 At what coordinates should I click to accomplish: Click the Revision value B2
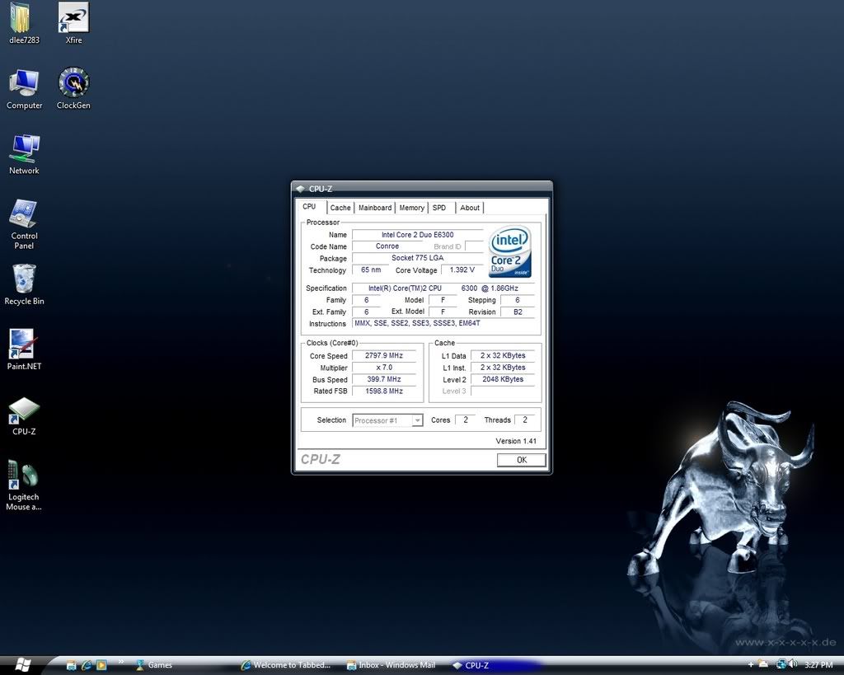click(518, 312)
